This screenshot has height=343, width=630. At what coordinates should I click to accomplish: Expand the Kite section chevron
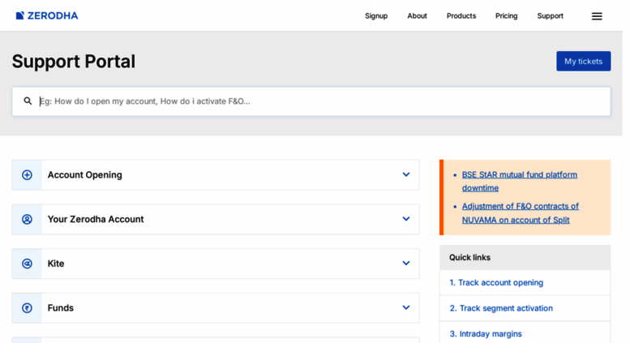tap(406, 263)
